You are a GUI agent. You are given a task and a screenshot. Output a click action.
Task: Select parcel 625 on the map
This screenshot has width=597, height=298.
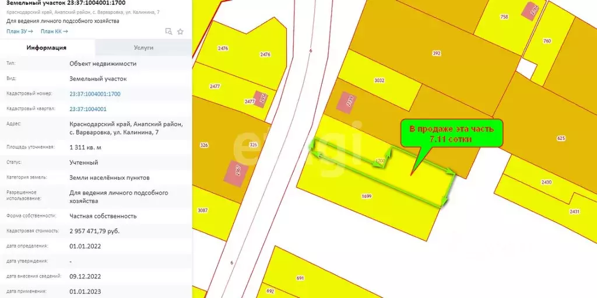561,138
